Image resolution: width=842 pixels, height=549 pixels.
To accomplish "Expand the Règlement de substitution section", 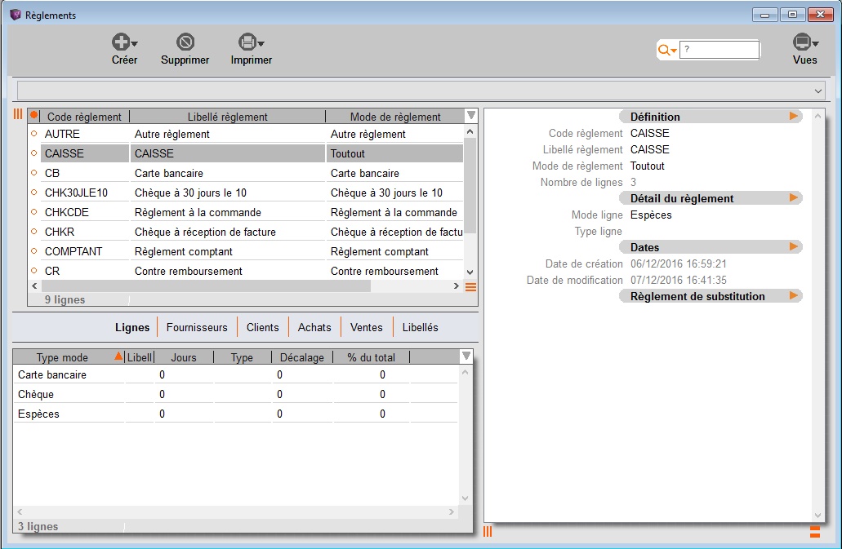I will pos(793,295).
